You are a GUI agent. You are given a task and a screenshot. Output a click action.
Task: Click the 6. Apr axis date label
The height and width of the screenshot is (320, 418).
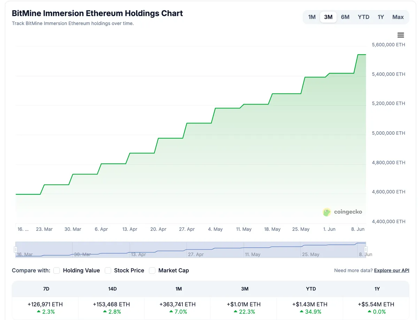pos(101,229)
